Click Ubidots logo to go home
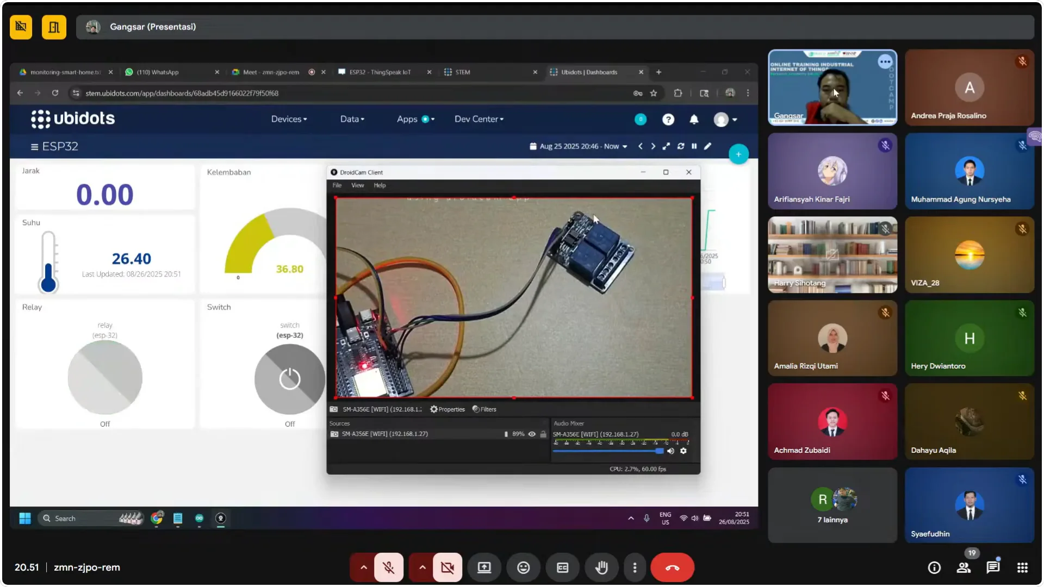The width and height of the screenshot is (1044, 587). pos(73,119)
